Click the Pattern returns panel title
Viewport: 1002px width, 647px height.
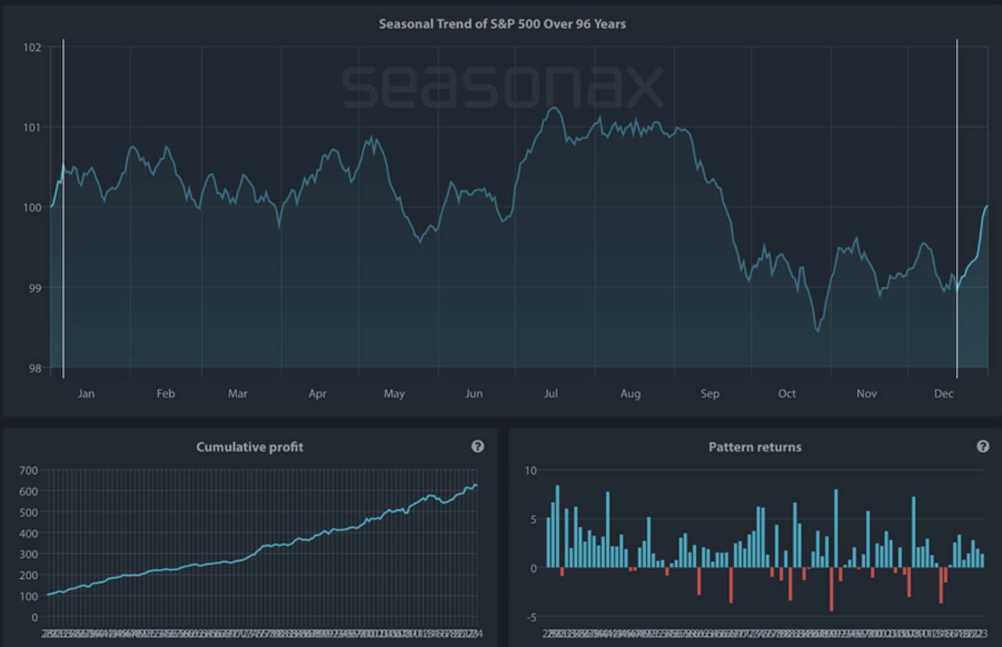[755, 447]
